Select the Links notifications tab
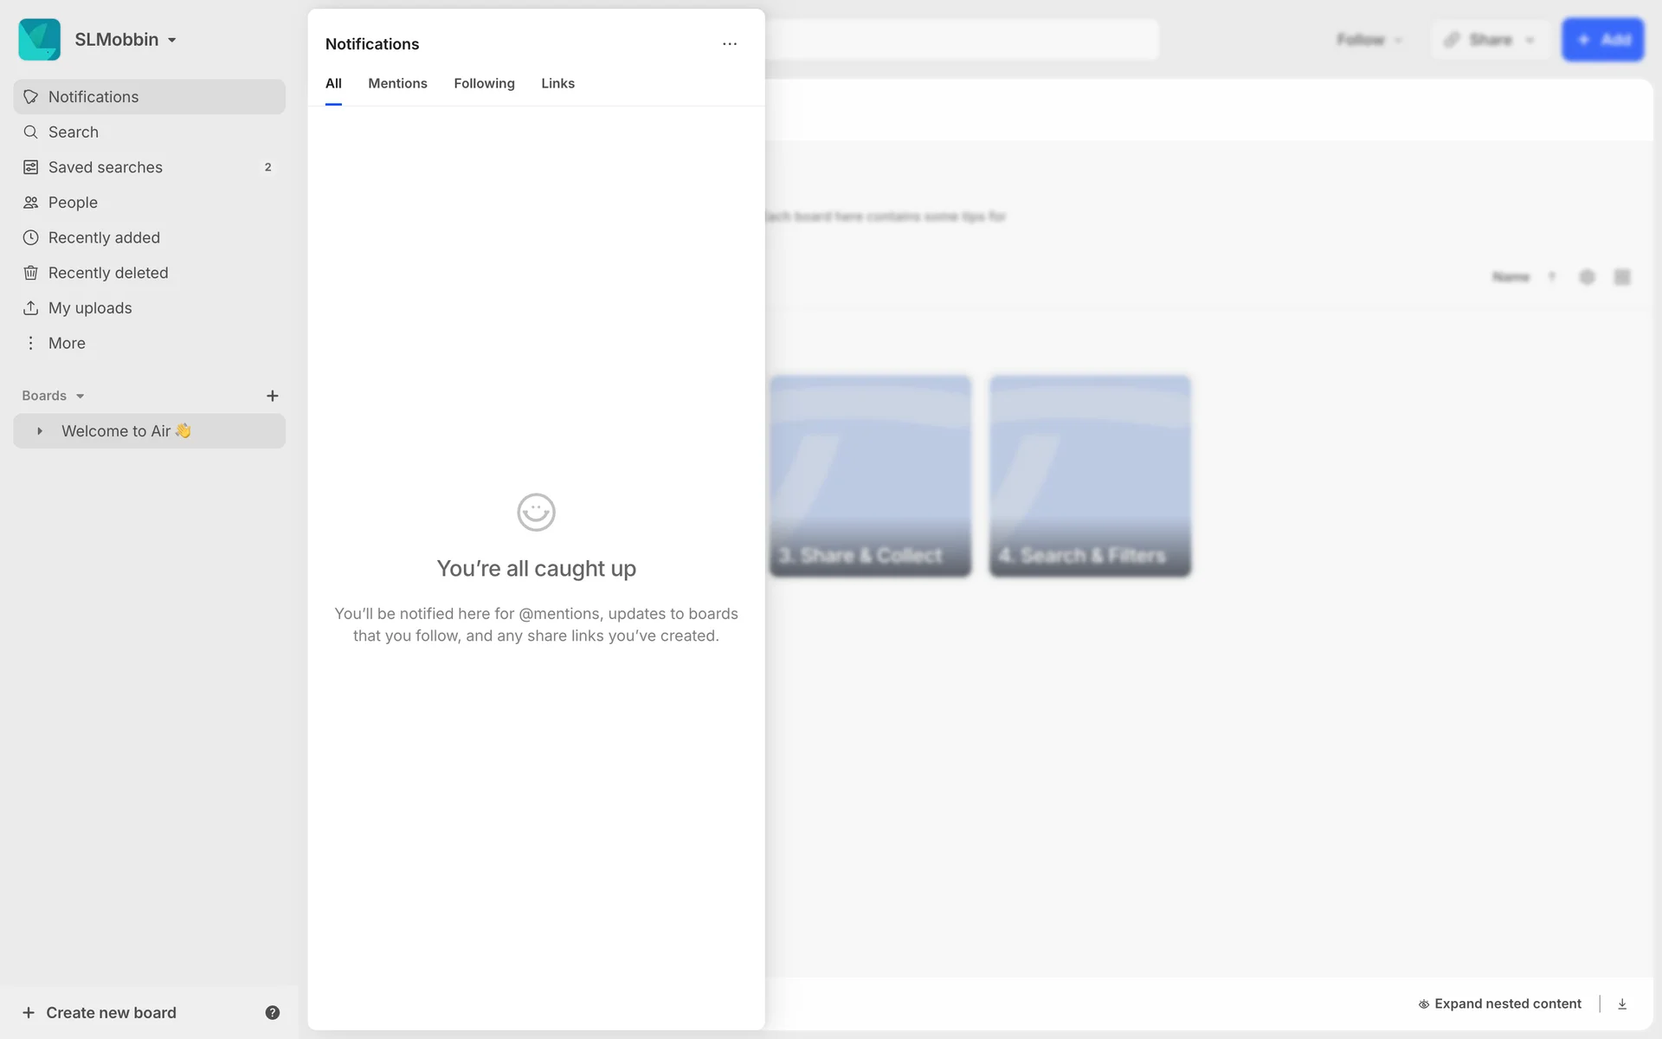1662x1039 pixels. (557, 84)
